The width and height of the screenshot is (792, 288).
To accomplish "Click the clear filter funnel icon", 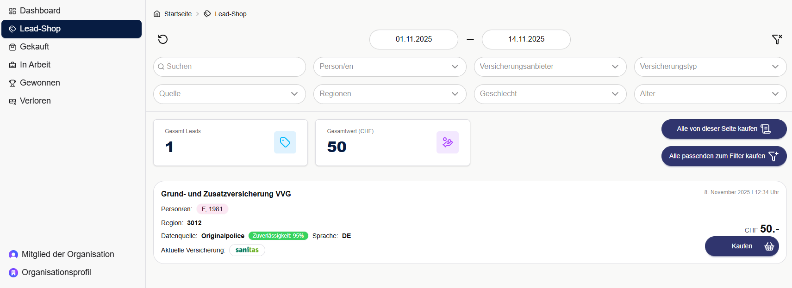I will point(777,39).
